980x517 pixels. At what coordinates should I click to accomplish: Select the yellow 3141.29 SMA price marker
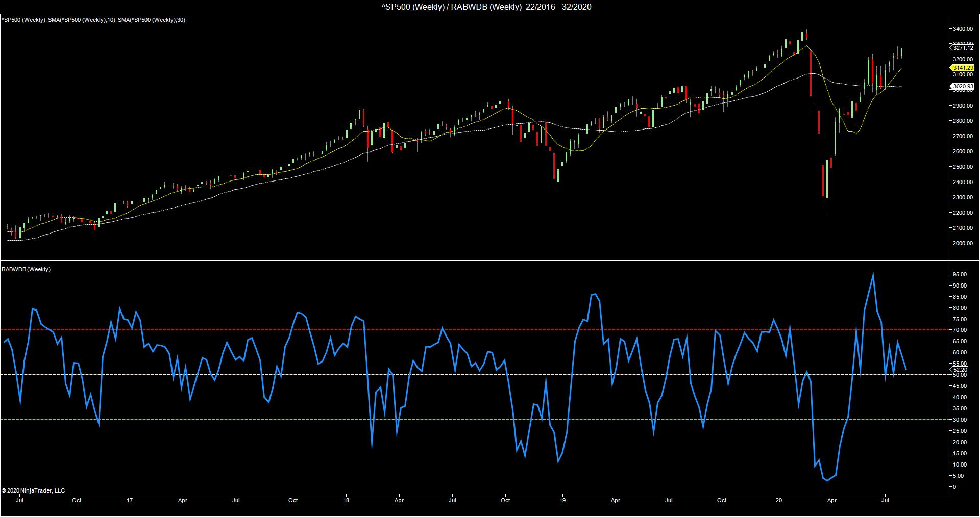pyautogui.click(x=962, y=68)
